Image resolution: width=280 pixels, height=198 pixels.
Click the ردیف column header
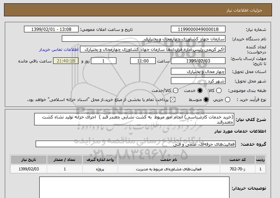[260, 159]
